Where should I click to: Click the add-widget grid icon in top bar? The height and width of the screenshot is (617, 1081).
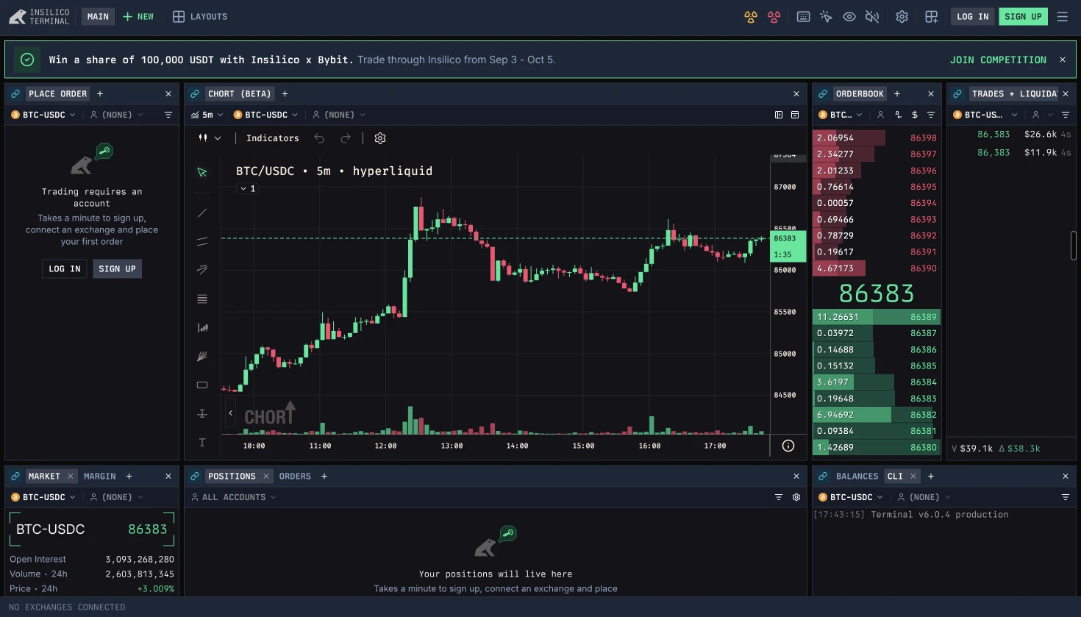(932, 17)
